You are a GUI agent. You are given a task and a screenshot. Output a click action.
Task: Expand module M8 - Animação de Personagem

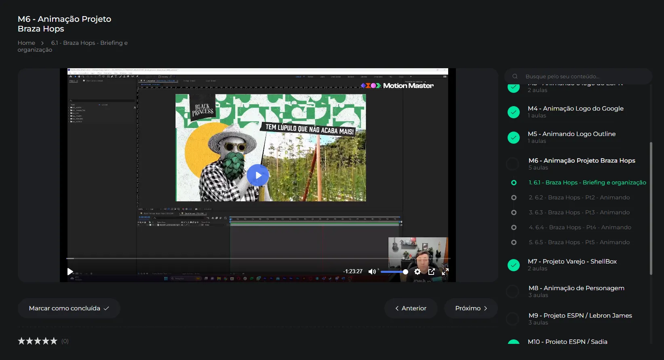pyautogui.click(x=576, y=288)
